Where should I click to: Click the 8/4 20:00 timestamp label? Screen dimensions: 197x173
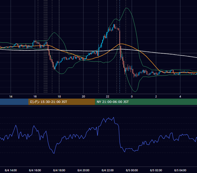[x=83, y=170]
